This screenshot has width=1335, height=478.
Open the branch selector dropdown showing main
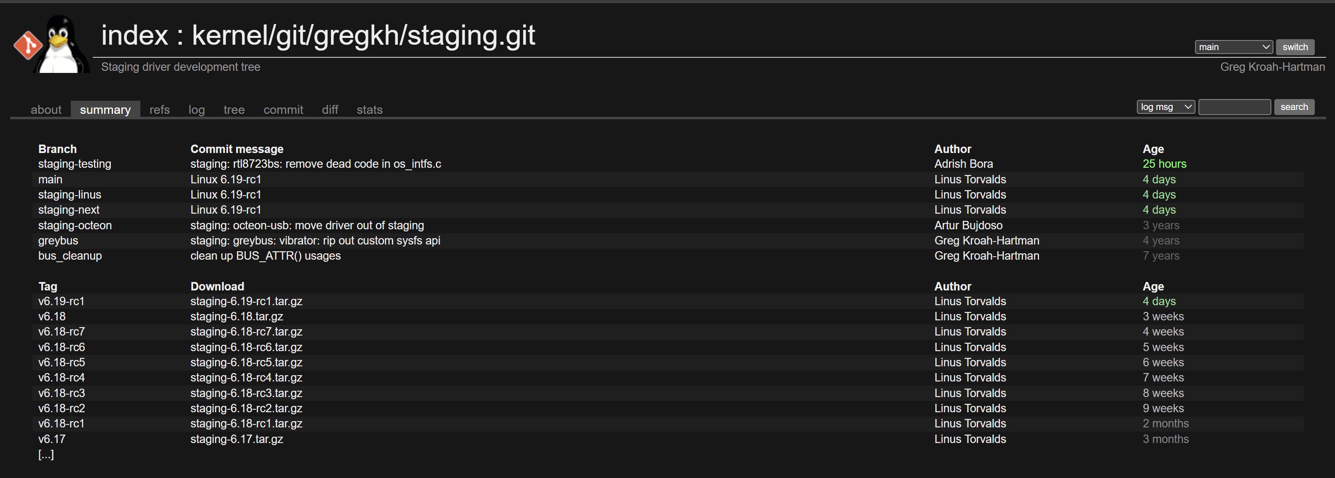click(x=1233, y=47)
